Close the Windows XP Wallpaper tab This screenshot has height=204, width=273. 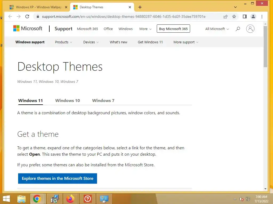pyautogui.click(x=66, y=7)
